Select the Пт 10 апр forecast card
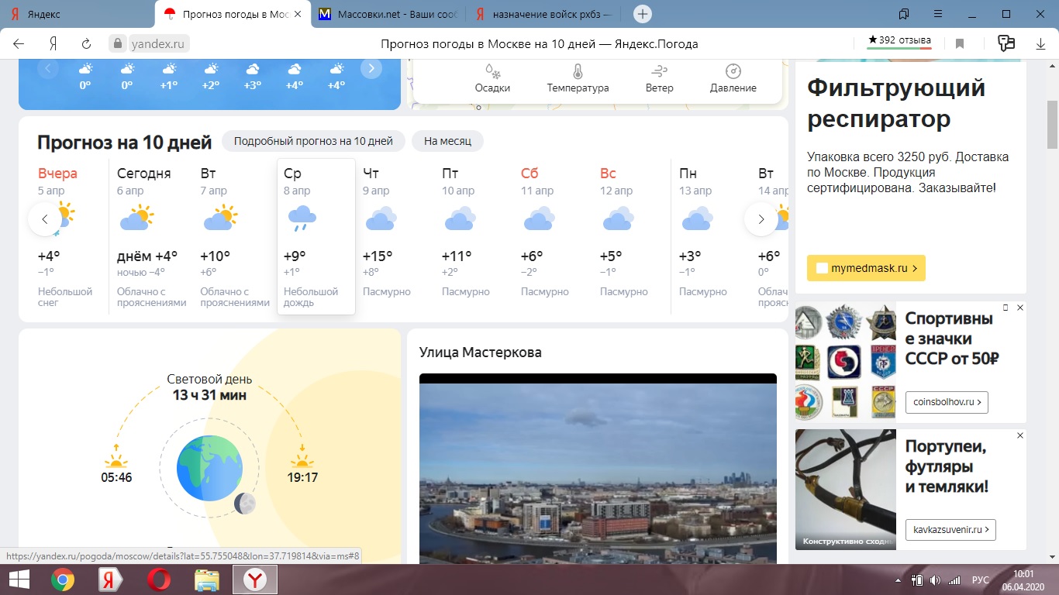This screenshot has height=595, width=1059. coord(474,236)
